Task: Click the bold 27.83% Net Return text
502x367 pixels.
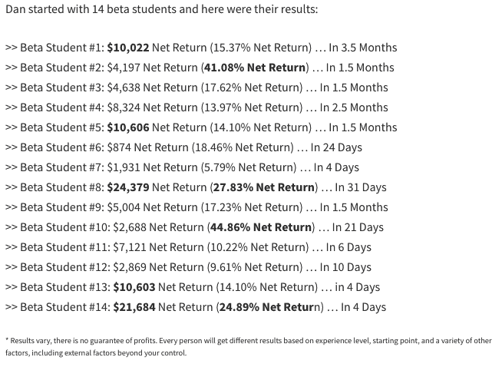Action: pyautogui.click(x=264, y=187)
